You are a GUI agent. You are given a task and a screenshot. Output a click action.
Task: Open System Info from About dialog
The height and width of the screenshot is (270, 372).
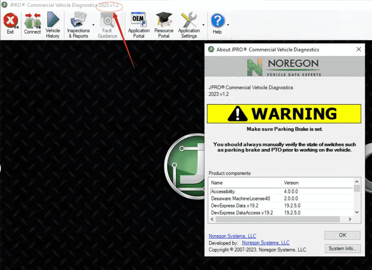point(343,249)
